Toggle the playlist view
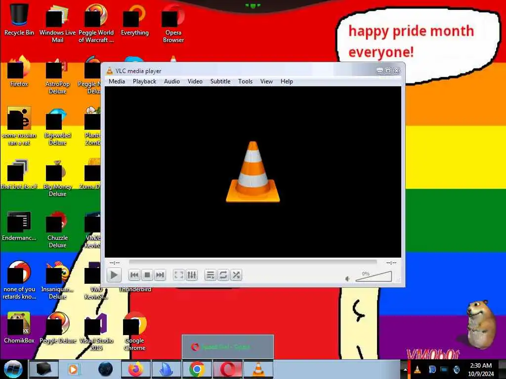The width and height of the screenshot is (506, 379). [x=211, y=275]
